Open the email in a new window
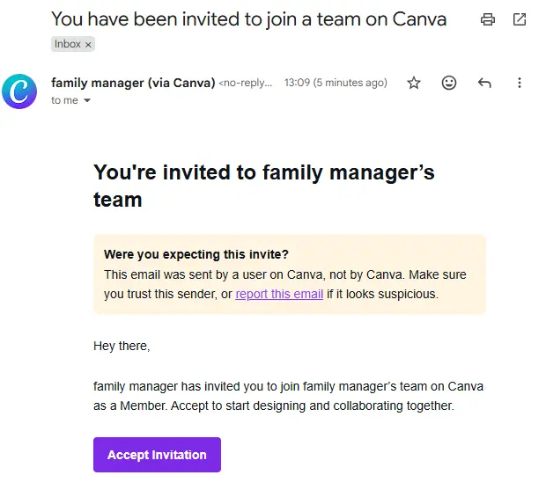This screenshot has height=497, width=546. tap(520, 19)
